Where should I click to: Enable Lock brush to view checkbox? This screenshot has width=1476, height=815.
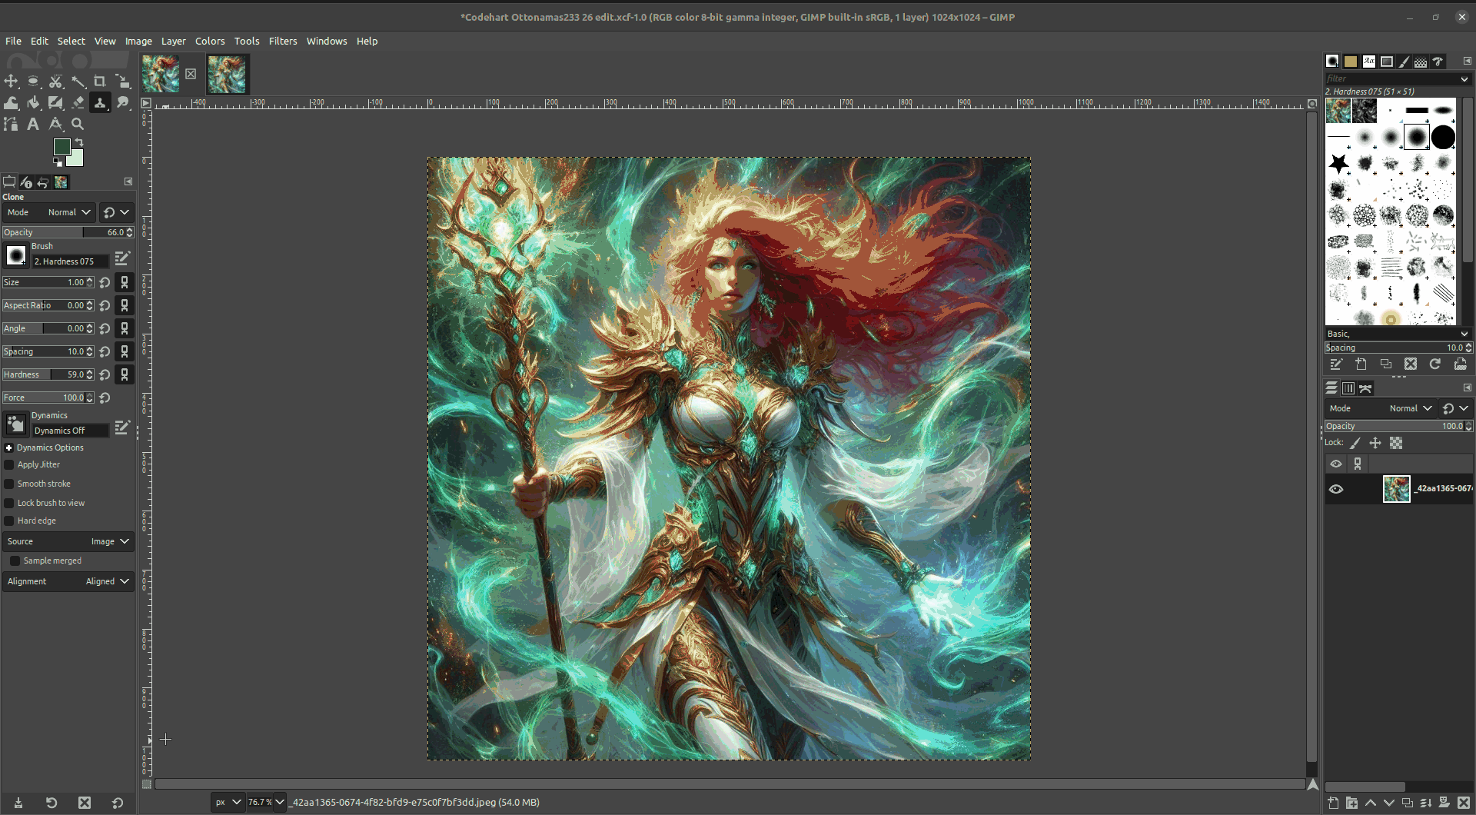pyautogui.click(x=9, y=503)
